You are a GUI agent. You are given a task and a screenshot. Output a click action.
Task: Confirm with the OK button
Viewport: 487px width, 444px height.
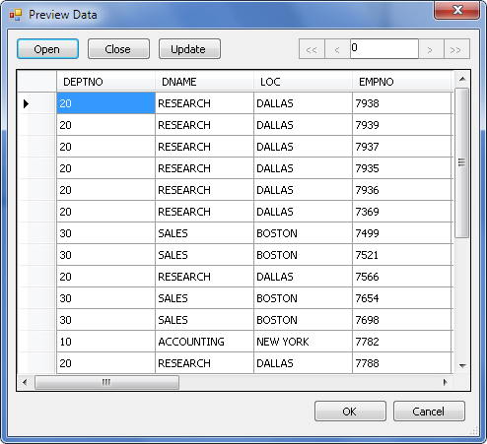pos(350,411)
